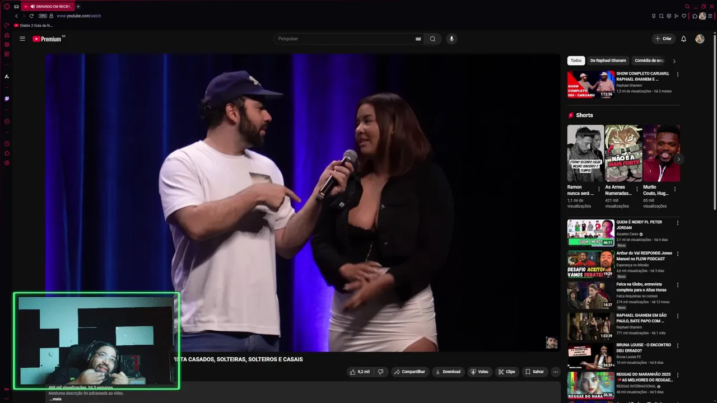Dislike the video
This screenshot has width=717, height=403.
tap(380, 372)
